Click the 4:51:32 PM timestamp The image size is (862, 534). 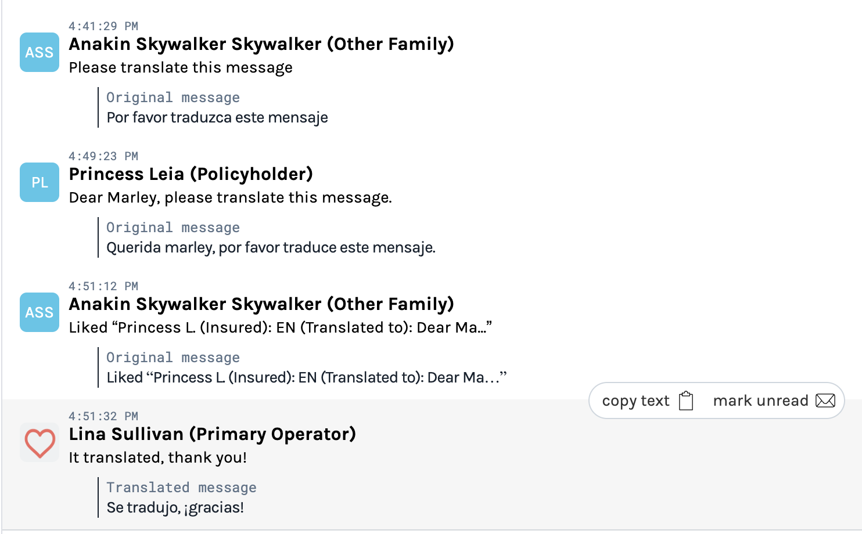(x=103, y=416)
